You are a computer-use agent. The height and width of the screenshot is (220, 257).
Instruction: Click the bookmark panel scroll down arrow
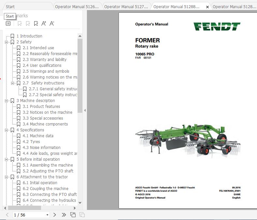pyautogui.click(x=80, y=203)
